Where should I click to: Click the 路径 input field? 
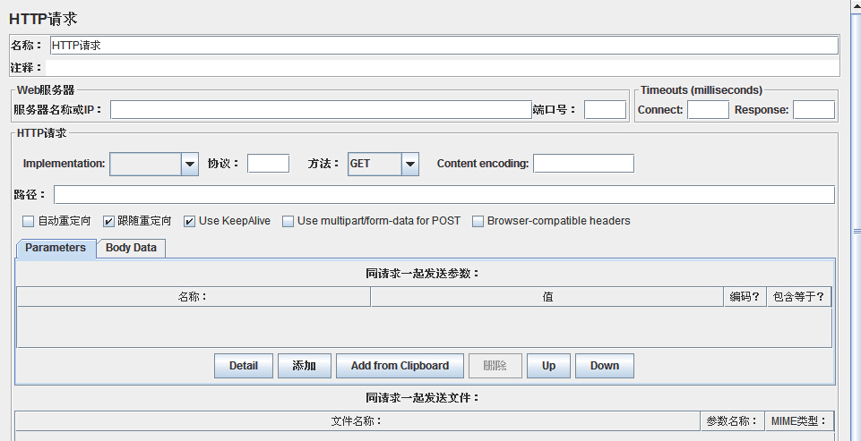(444, 195)
